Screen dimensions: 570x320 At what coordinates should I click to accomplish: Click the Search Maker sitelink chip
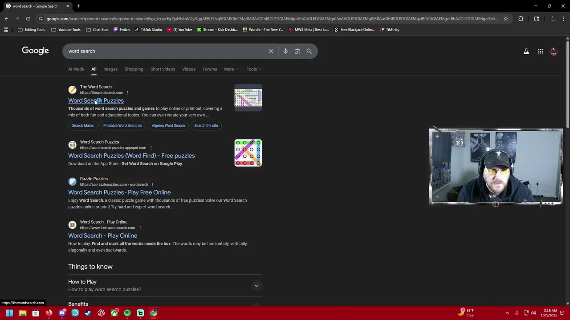pyautogui.click(x=83, y=126)
